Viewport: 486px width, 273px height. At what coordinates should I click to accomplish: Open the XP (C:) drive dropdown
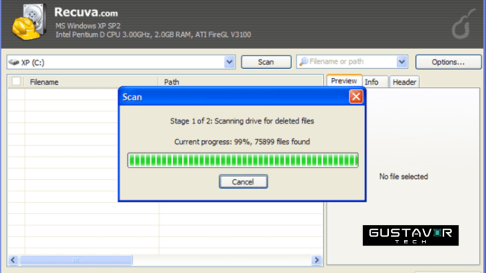[229, 62]
